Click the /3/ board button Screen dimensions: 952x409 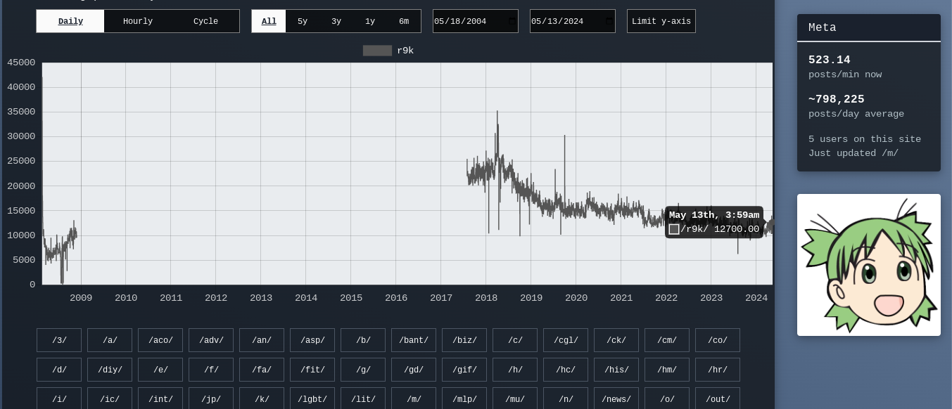pyautogui.click(x=59, y=340)
